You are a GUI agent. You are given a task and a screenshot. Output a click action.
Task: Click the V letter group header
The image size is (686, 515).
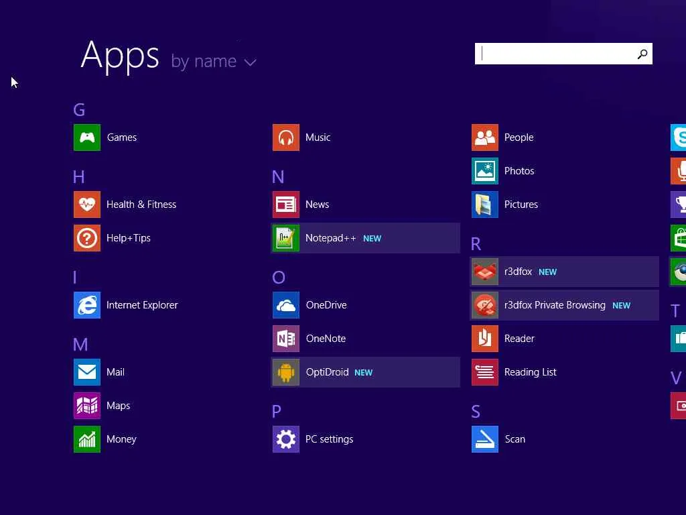pyautogui.click(x=676, y=378)
